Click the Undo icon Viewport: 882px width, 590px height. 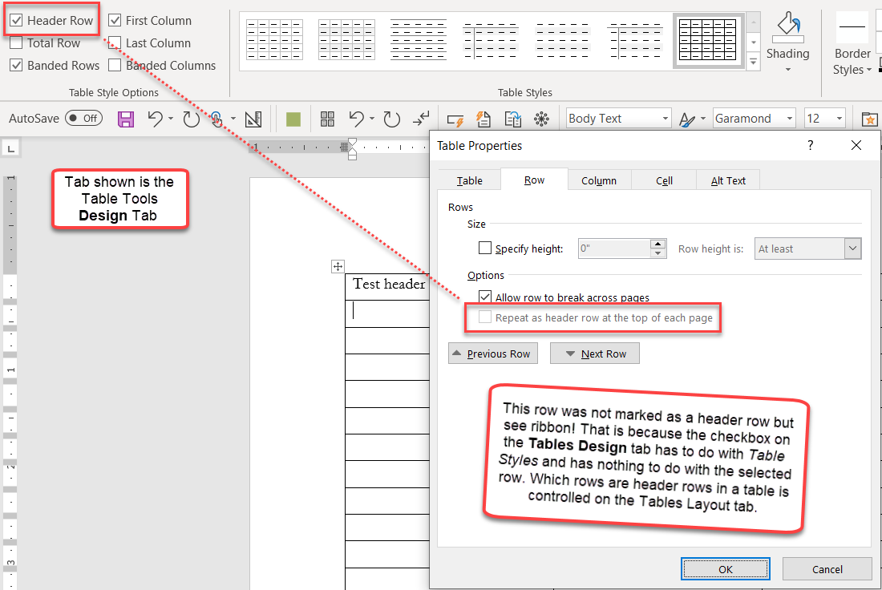[x=155, y=118]
